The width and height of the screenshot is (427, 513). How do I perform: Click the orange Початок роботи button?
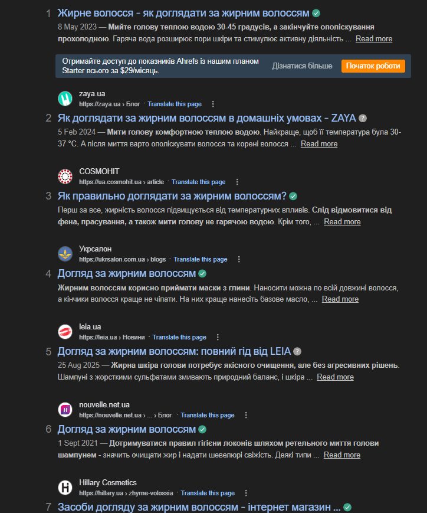pos(373,66)
